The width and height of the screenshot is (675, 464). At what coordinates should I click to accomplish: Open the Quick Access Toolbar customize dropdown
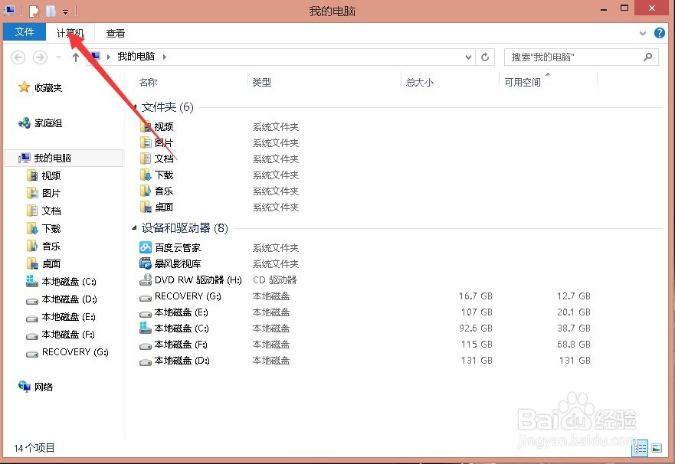pyautogui.click(x=65, y=11)
